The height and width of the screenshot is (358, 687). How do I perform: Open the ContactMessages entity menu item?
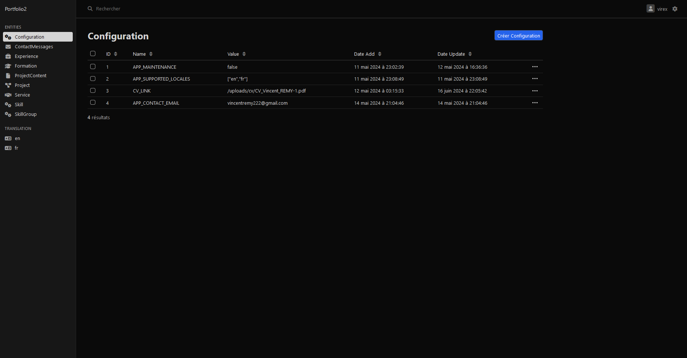click(38, 46)
